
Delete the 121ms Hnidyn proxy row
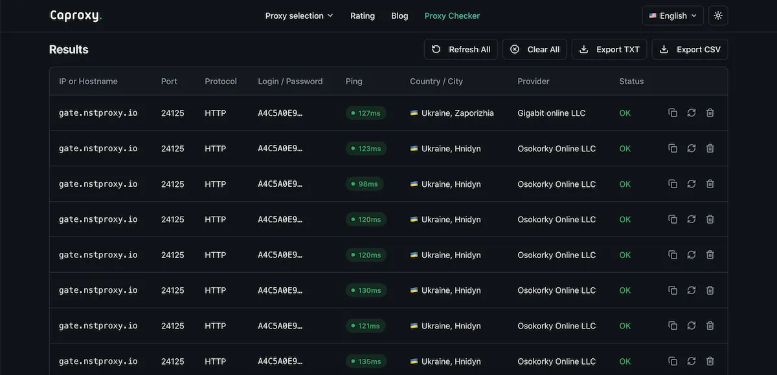(710, 325)
